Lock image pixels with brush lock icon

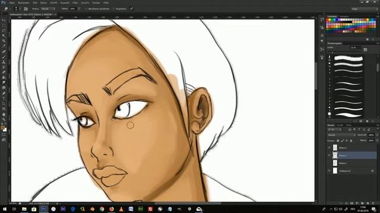pos(342,141)
